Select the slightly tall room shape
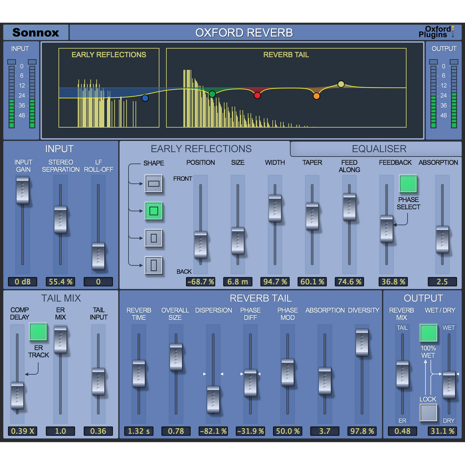Image resolution: width=465 pixels, height=465 pixels. pos(153,238)
